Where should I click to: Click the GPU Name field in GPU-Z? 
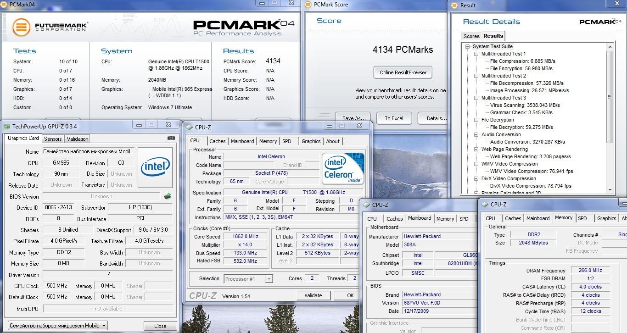tap(89, 151)
